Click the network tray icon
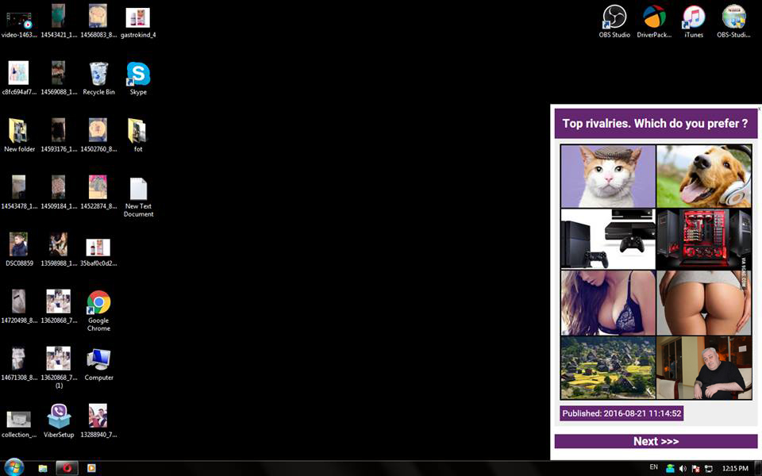This screenshot has height=476, width=762. (709, 469)
